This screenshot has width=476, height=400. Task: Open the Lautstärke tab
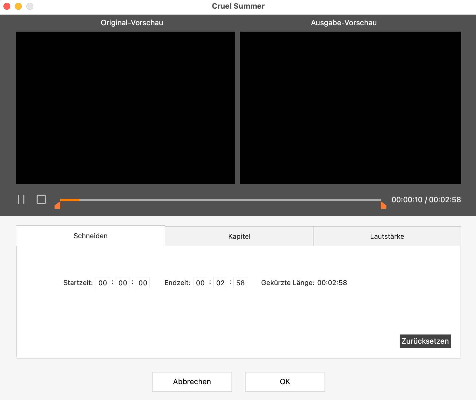coord(387,236)
